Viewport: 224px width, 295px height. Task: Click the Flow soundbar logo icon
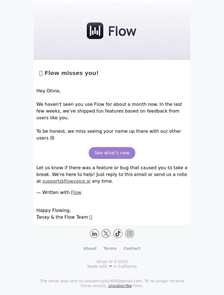click(95, 31)
